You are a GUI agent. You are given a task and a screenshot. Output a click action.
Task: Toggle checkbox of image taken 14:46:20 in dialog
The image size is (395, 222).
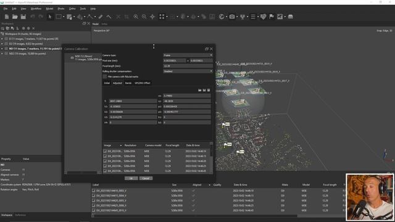tap(105, 161)
